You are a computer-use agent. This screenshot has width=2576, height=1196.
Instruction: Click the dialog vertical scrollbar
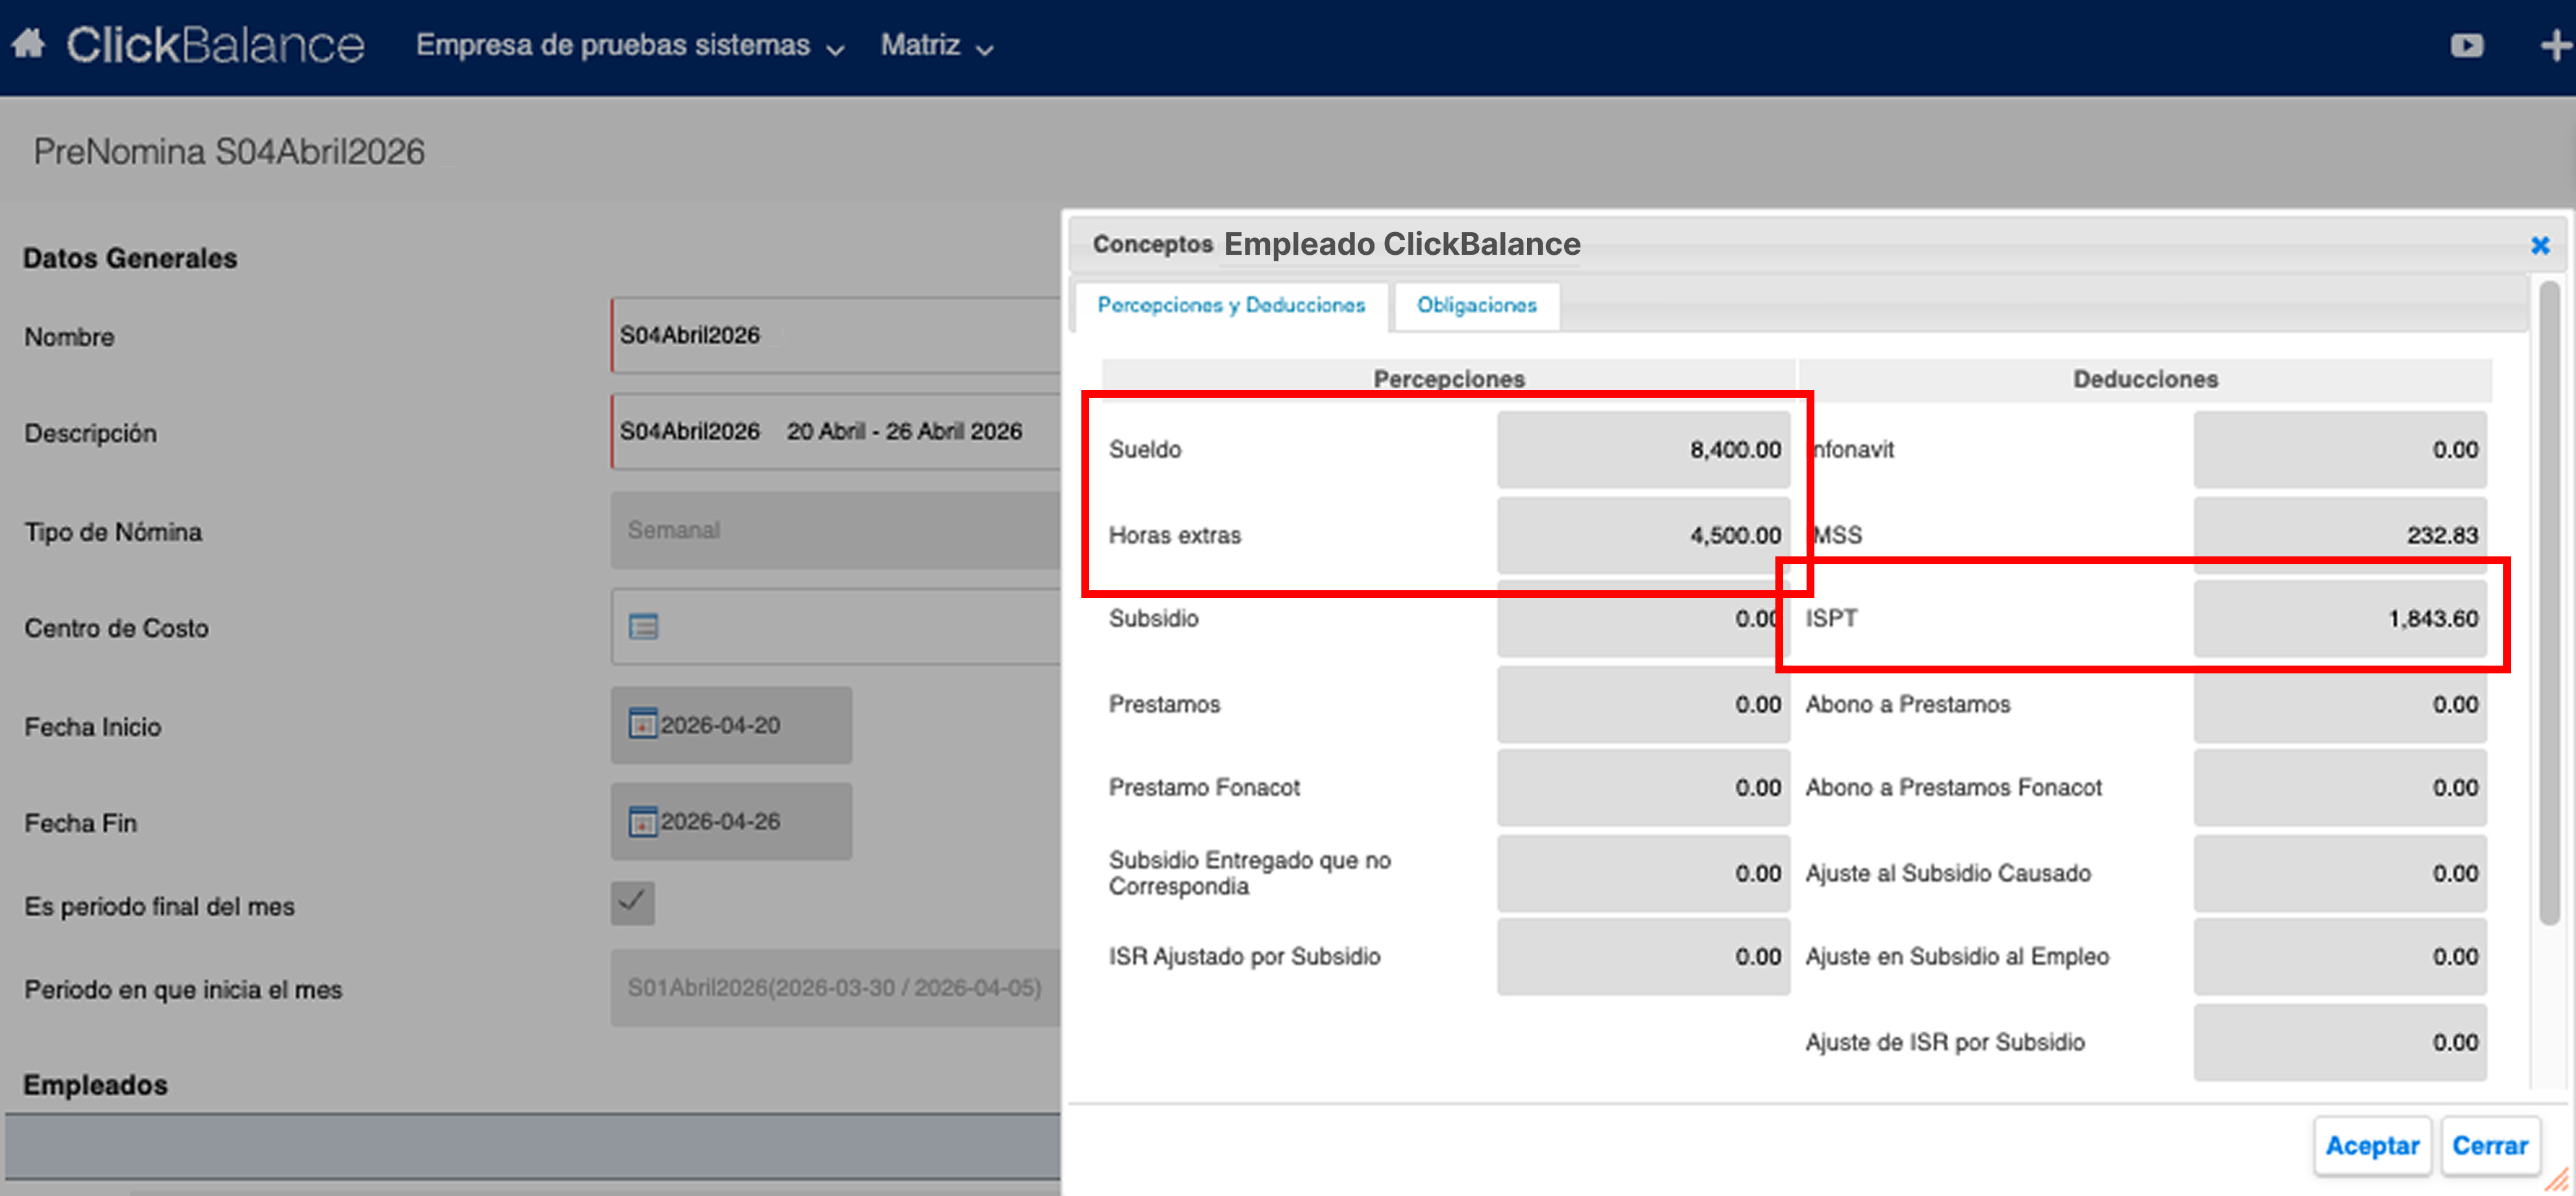pos(2549,600)
